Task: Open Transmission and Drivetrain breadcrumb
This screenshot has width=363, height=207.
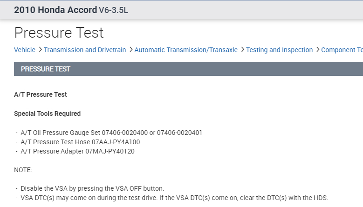Action: click(85, 50)
